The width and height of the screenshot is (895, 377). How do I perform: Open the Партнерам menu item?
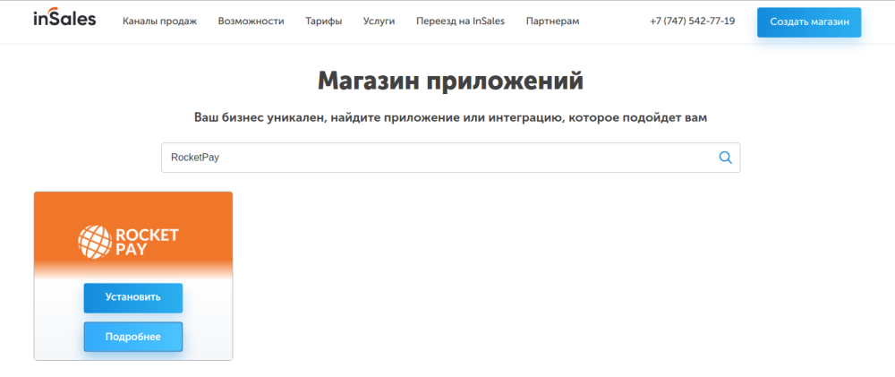[552, 21]
